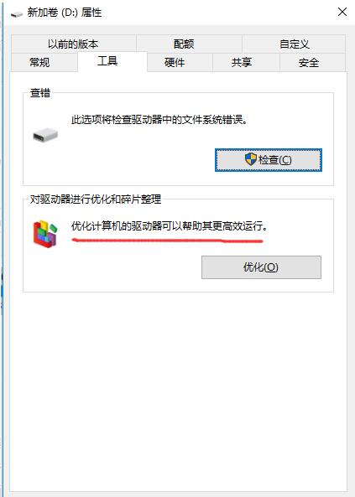This screenshot has height=497, width=355.
Task: Click the 新加卷 (D:) 属性 window title text
Action: click(x=65, y=13)
